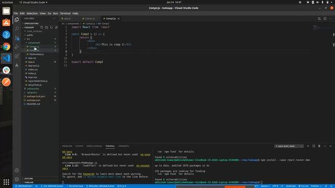
Task: Click the git branch indicator in status bar
Action: (24, 186)
